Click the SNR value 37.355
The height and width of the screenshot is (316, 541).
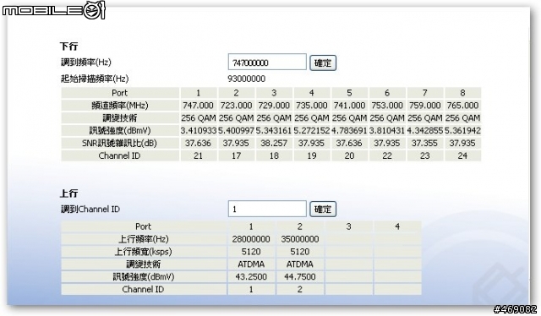424,143
